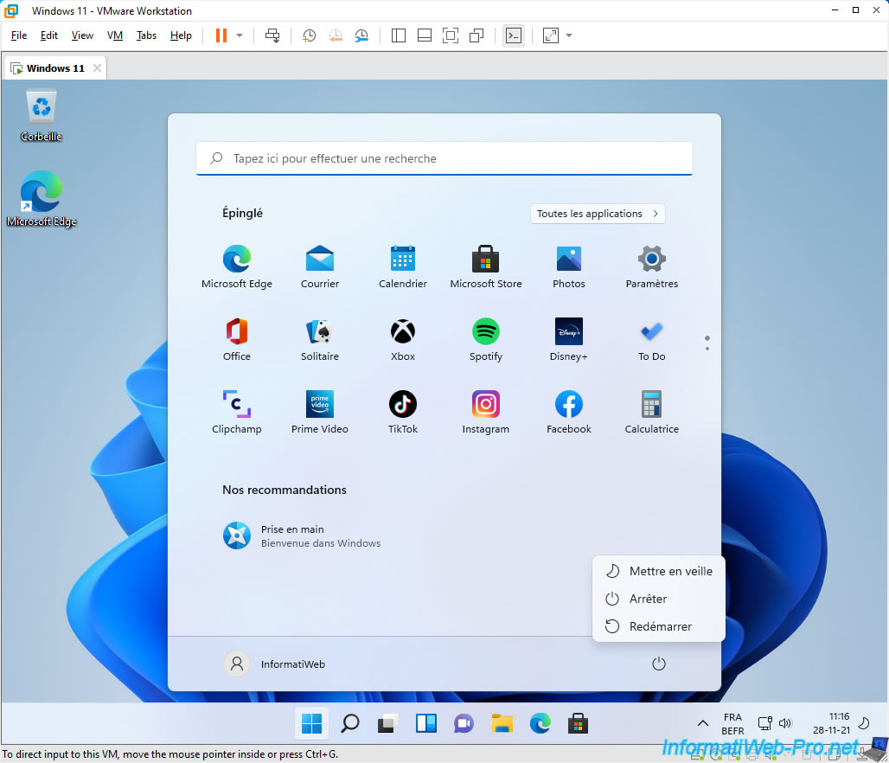Screen dimensions: 889x763
Task: Click the VMware snapshot manager icon
Action: (361, 35)
